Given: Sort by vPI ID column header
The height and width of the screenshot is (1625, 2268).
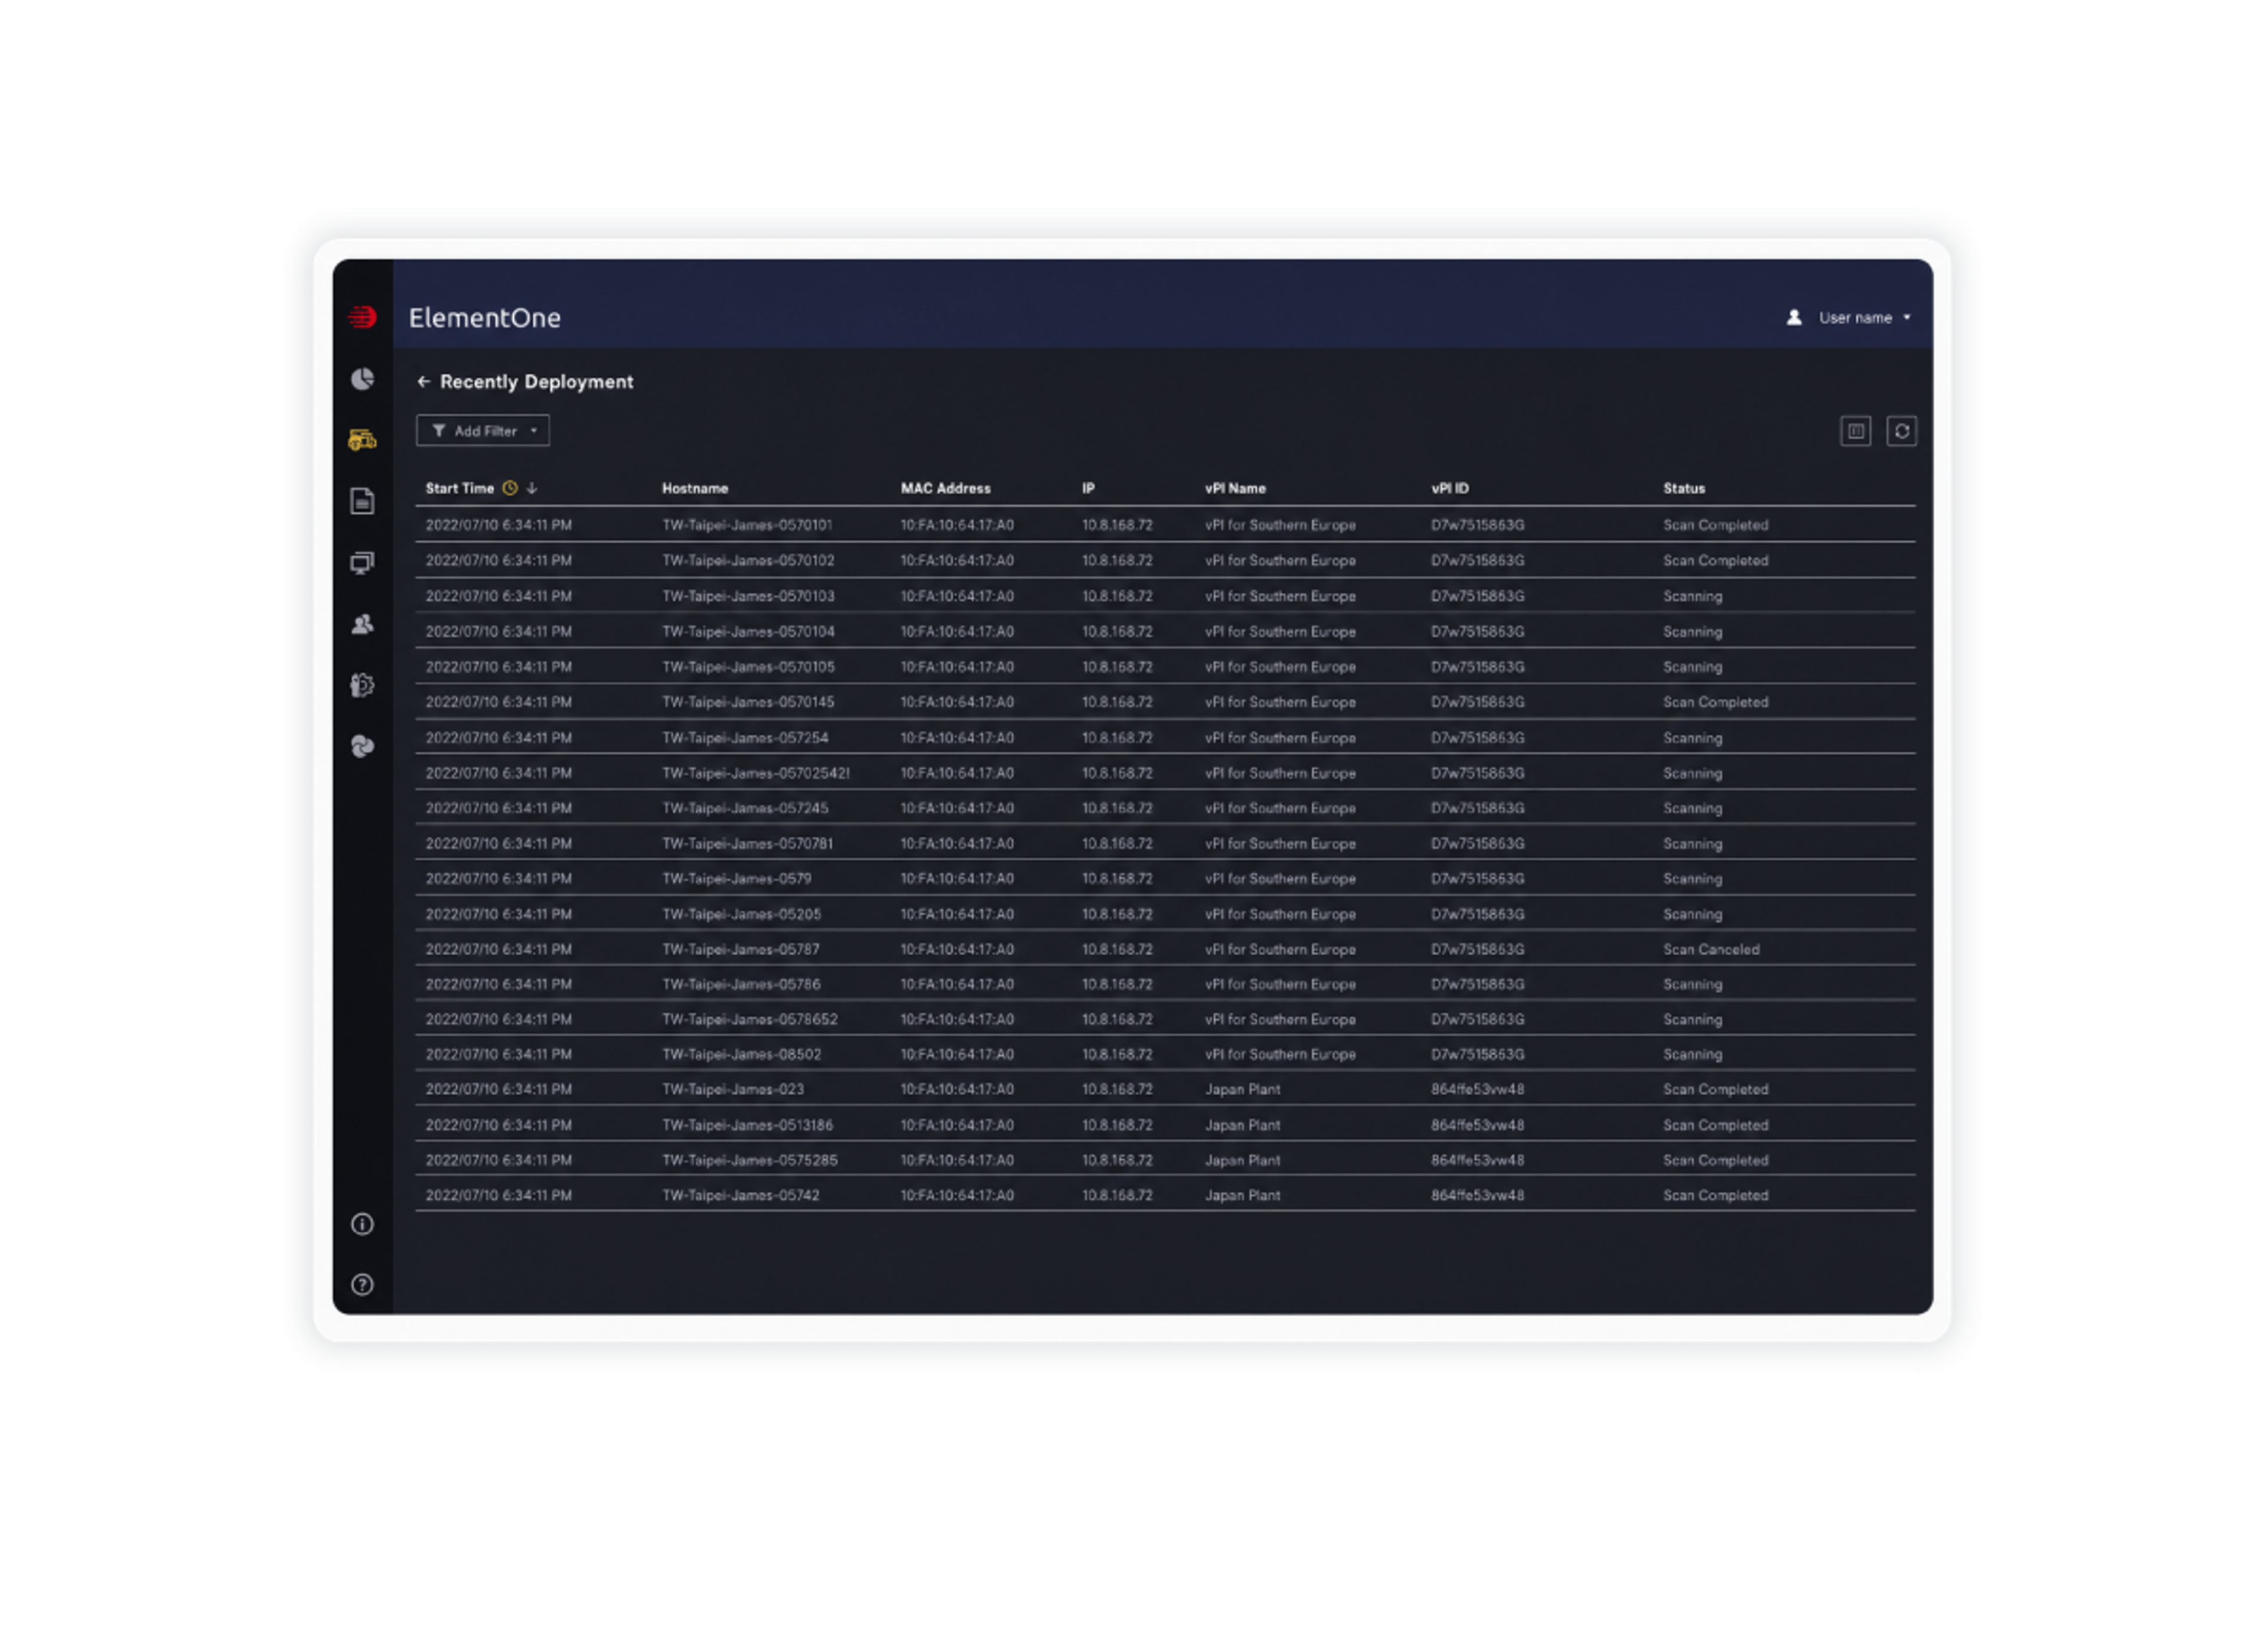Looking at the screenshot, I should 1450,488.
